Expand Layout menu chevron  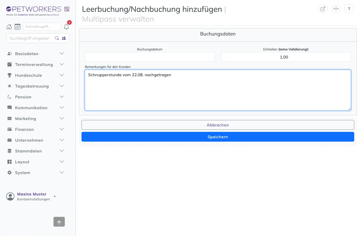tap(62, 162)
